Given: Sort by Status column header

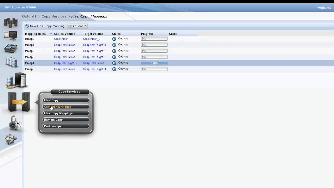Looking at the screenshot, I should point(116,34).
